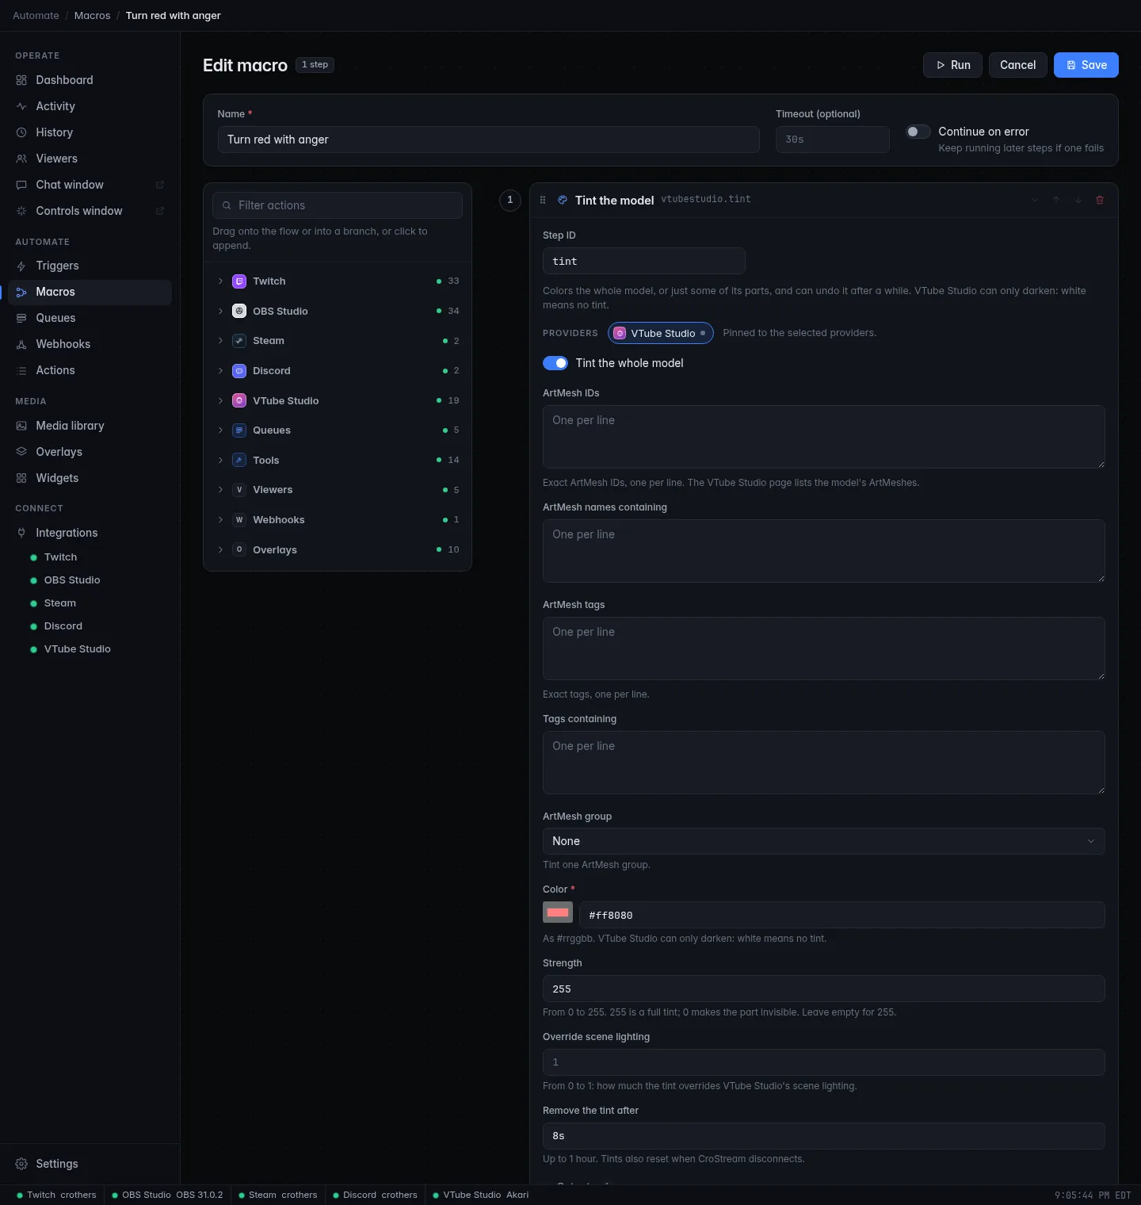Screen dimensions: 1141x1205
Task: Expand the Discord actions group
Action: tap(338, 370)
